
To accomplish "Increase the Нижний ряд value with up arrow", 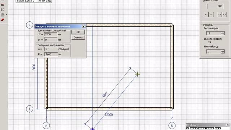I will click(x=223, y=51).
